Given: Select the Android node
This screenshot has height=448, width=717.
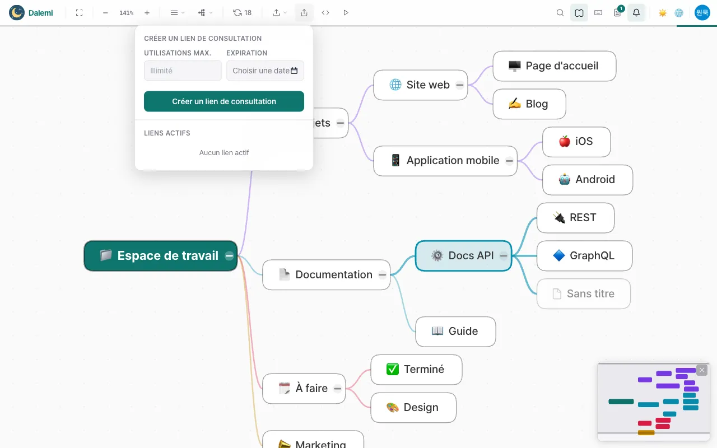Looking at the screenshot, I should (588, 180).
